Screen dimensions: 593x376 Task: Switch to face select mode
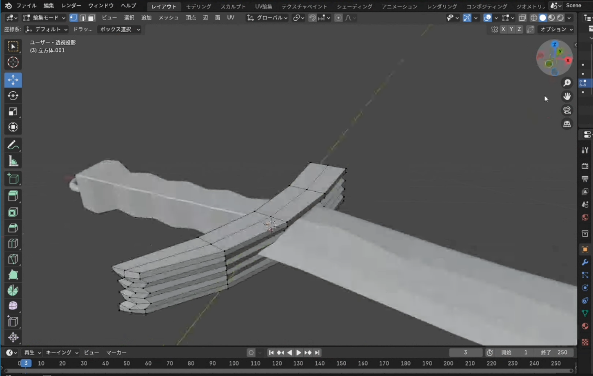(x=91, y=18)
